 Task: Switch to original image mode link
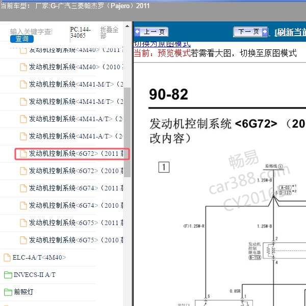tap(162, 44)
